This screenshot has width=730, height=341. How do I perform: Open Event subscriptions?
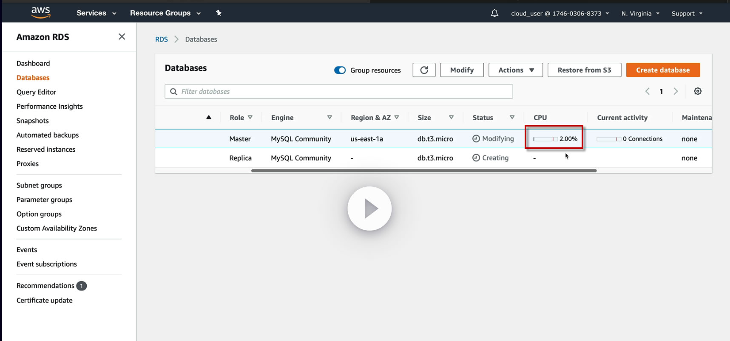[x=47, y=264]
